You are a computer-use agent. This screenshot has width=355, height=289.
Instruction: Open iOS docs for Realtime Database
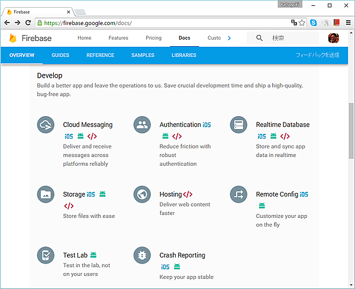click(262, 136)
